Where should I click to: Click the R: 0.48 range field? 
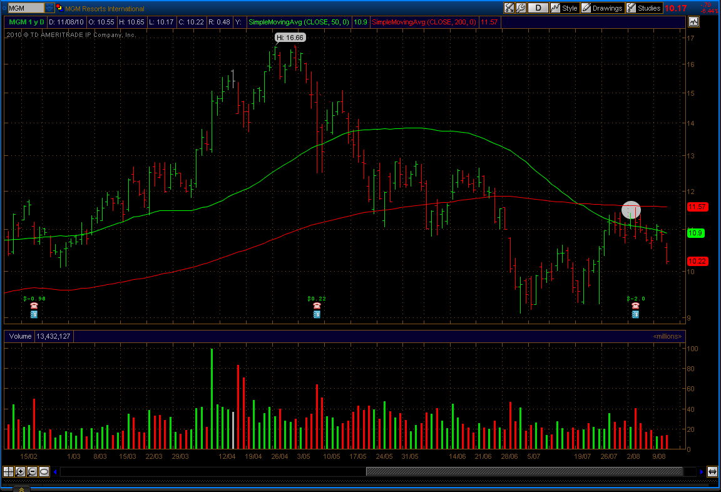(219, 22)
